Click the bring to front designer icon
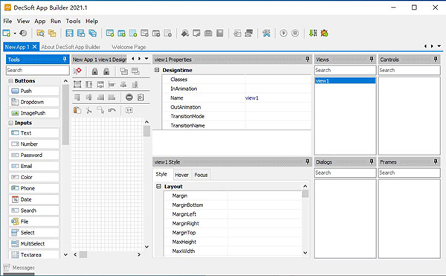Image resolution: width=446 pixels, height=276 pixels. (x=123, y=71)
